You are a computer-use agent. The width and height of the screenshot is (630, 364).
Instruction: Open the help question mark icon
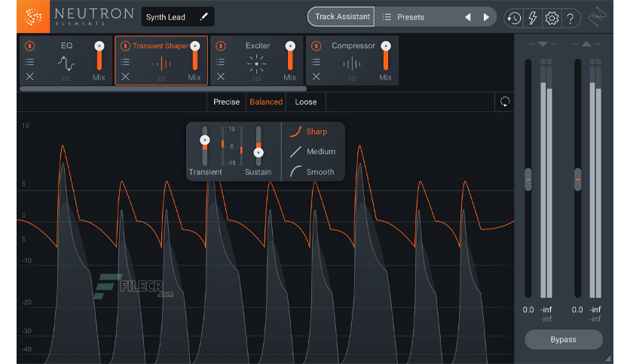[x=570, y=19]
